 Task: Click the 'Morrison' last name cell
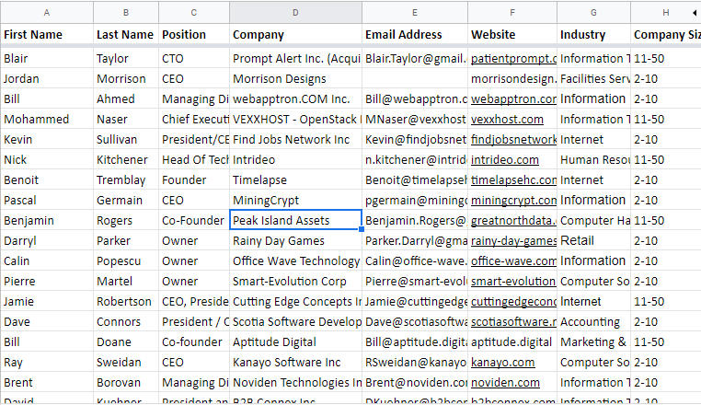point(126,79)
